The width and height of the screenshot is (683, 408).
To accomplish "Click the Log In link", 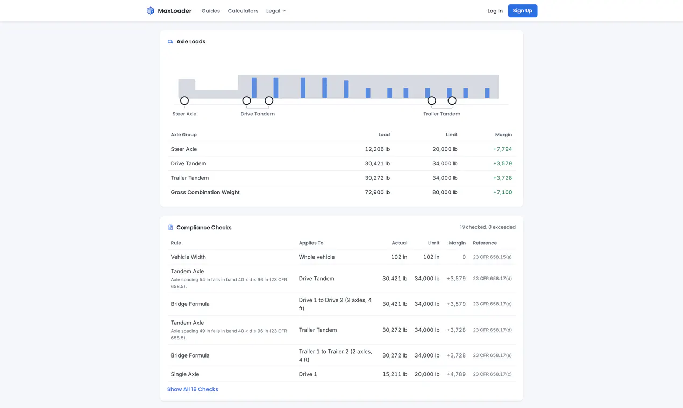I will tap(495, 11).
